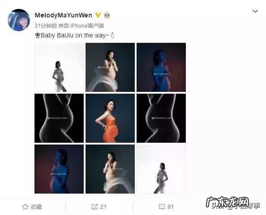The height and width of the screenshot is (215, 266).
Task: Open the orange dress photo
Action: [110, 118]
